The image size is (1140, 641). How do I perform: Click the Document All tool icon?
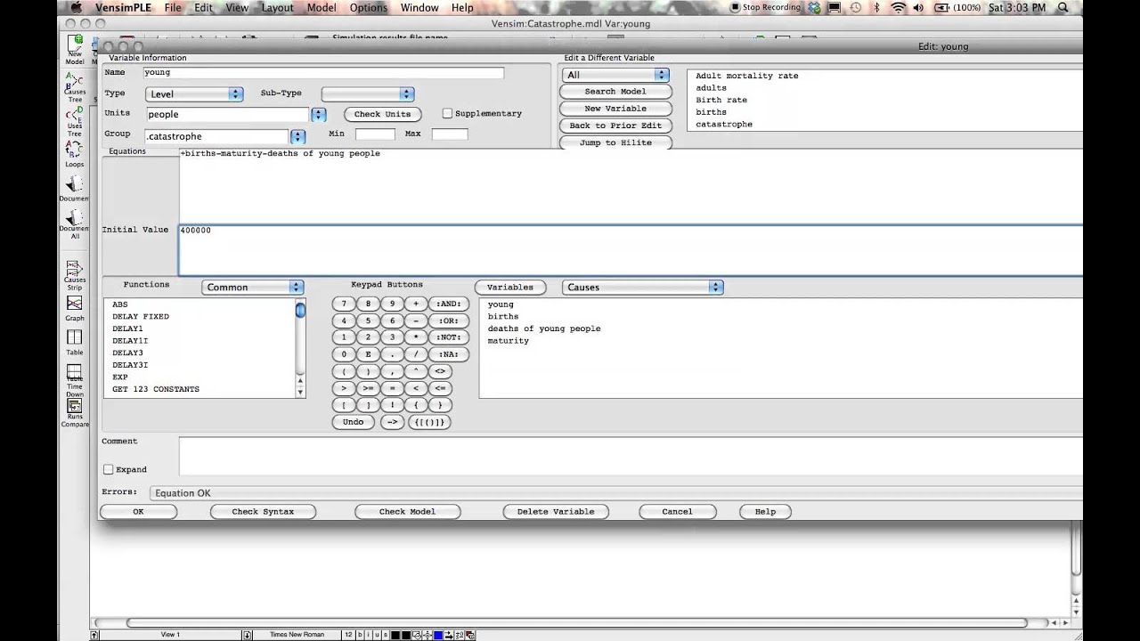tap(75, 224)
